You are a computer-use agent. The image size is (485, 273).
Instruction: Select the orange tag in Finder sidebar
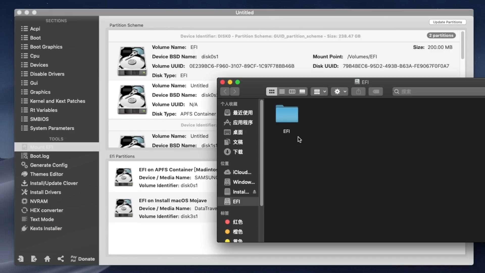pos(237,232)
